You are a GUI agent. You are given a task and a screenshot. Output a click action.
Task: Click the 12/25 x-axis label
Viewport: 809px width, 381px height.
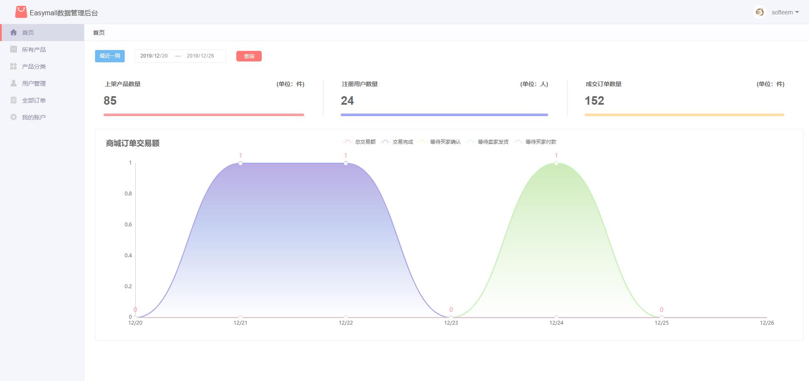click(x=661, y=323)
